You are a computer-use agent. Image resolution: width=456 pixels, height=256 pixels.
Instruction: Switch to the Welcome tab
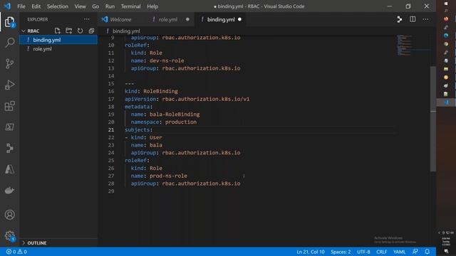point(120,19)
